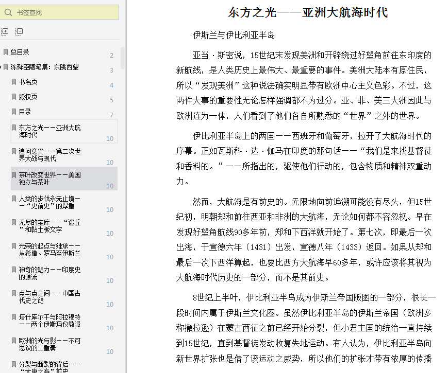Click bookmark icon beside 版权页

pos(14,97)
